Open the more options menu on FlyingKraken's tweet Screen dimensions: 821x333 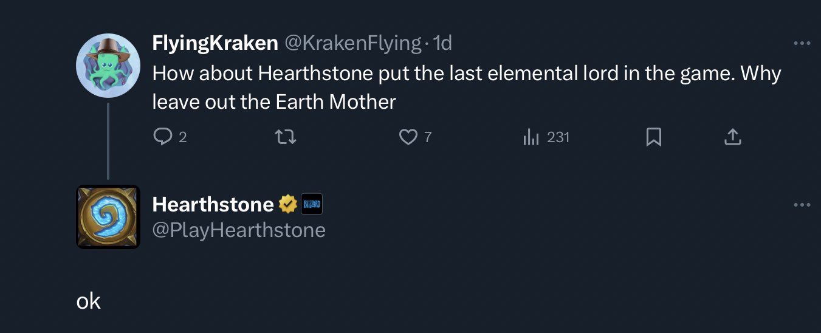click(802, 43)
